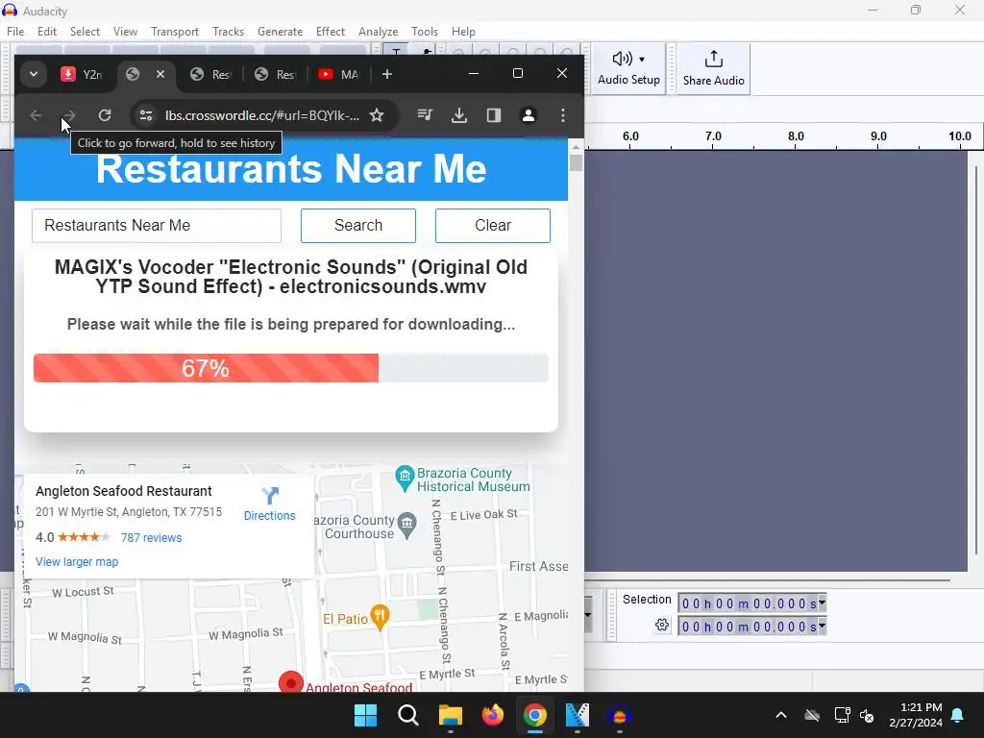Click selection end time field

(748, 627)
